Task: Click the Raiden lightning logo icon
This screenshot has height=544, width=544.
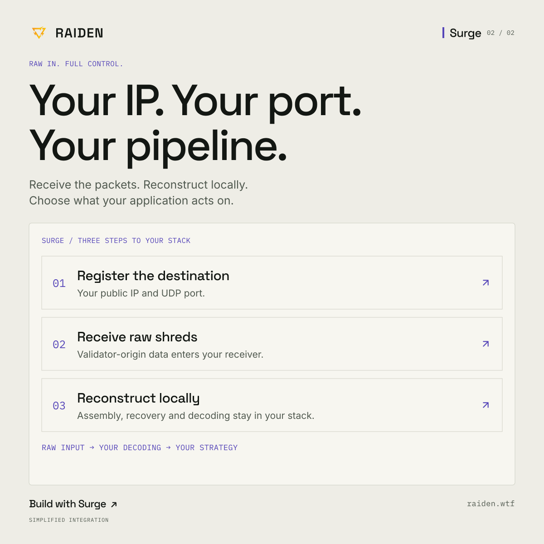Action: click(39, 33)
